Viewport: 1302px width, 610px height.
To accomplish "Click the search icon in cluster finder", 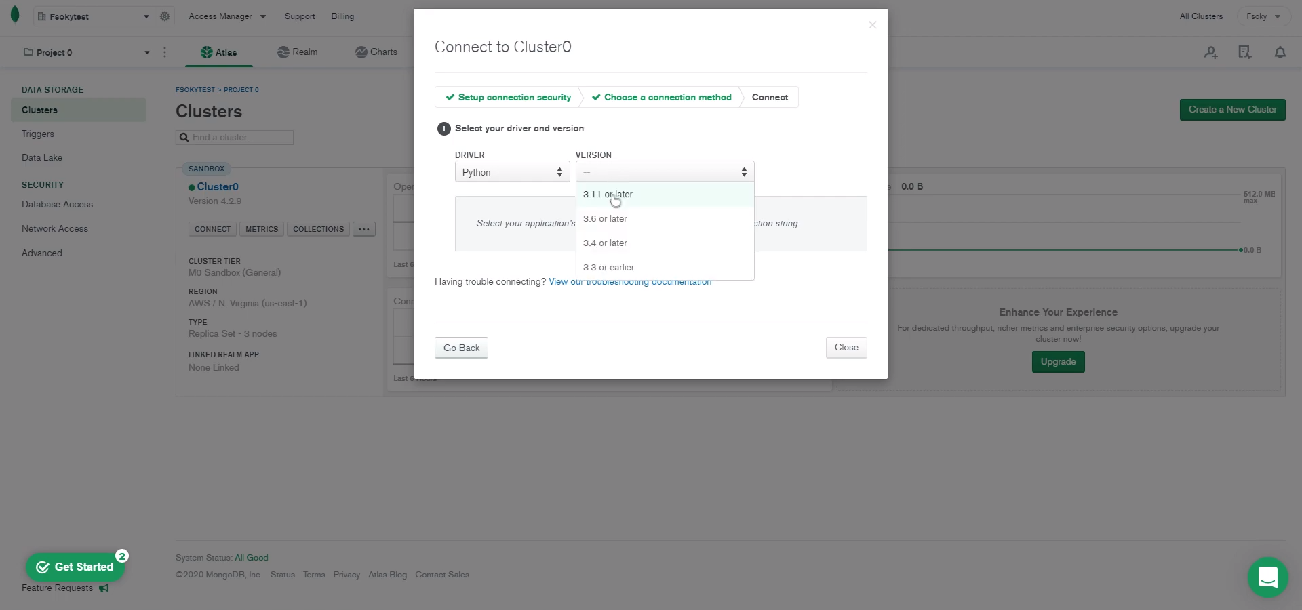I will click(184, 138).
